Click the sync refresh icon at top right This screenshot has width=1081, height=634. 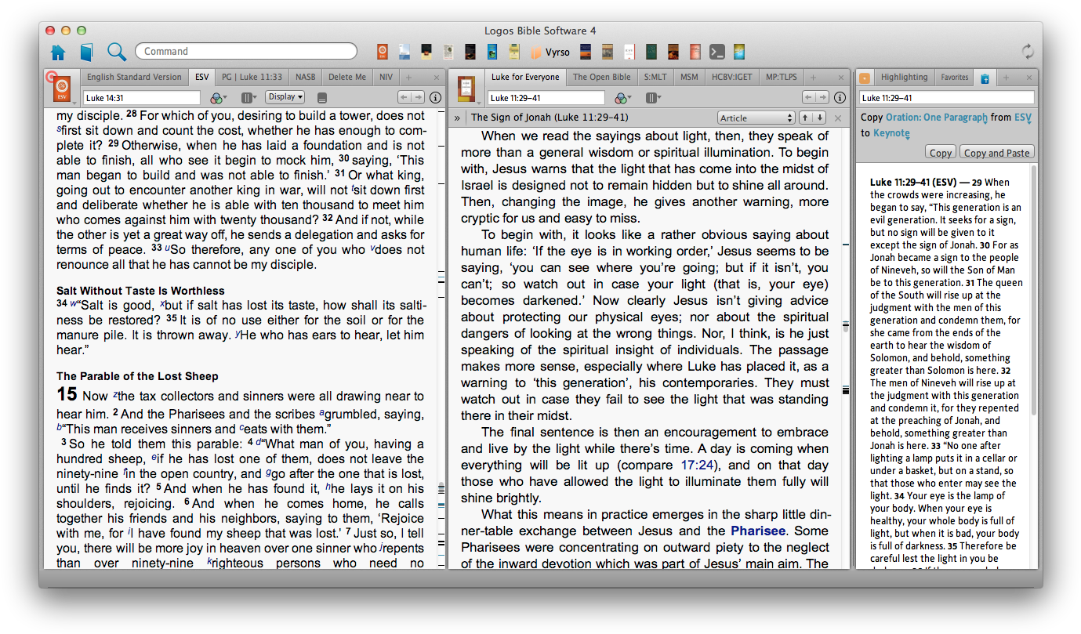[1028, 52]
